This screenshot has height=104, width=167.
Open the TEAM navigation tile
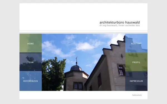(31, 62)
